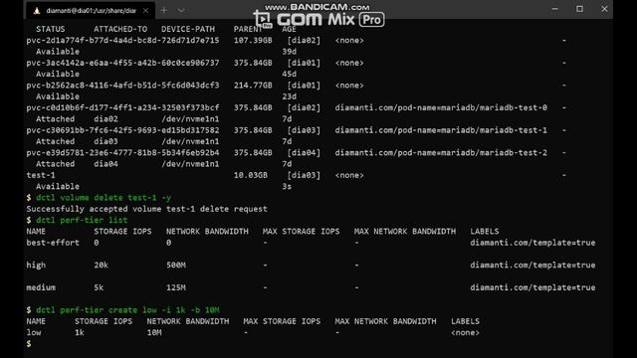Click the age value 23d
Image resolution: width=637 pixels, height=358 pixels.
290,96
